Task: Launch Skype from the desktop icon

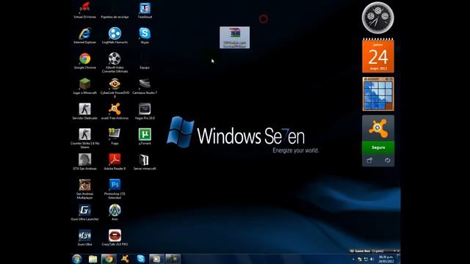Action: pos(145,36)
